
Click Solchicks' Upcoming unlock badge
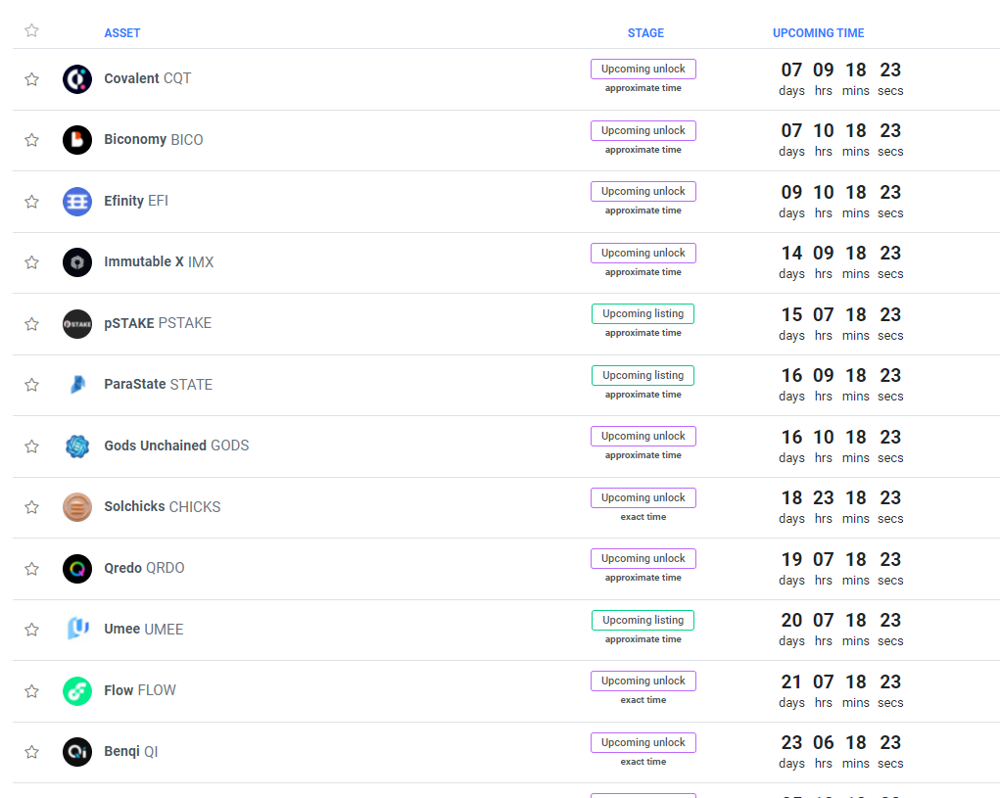point(643,497)
